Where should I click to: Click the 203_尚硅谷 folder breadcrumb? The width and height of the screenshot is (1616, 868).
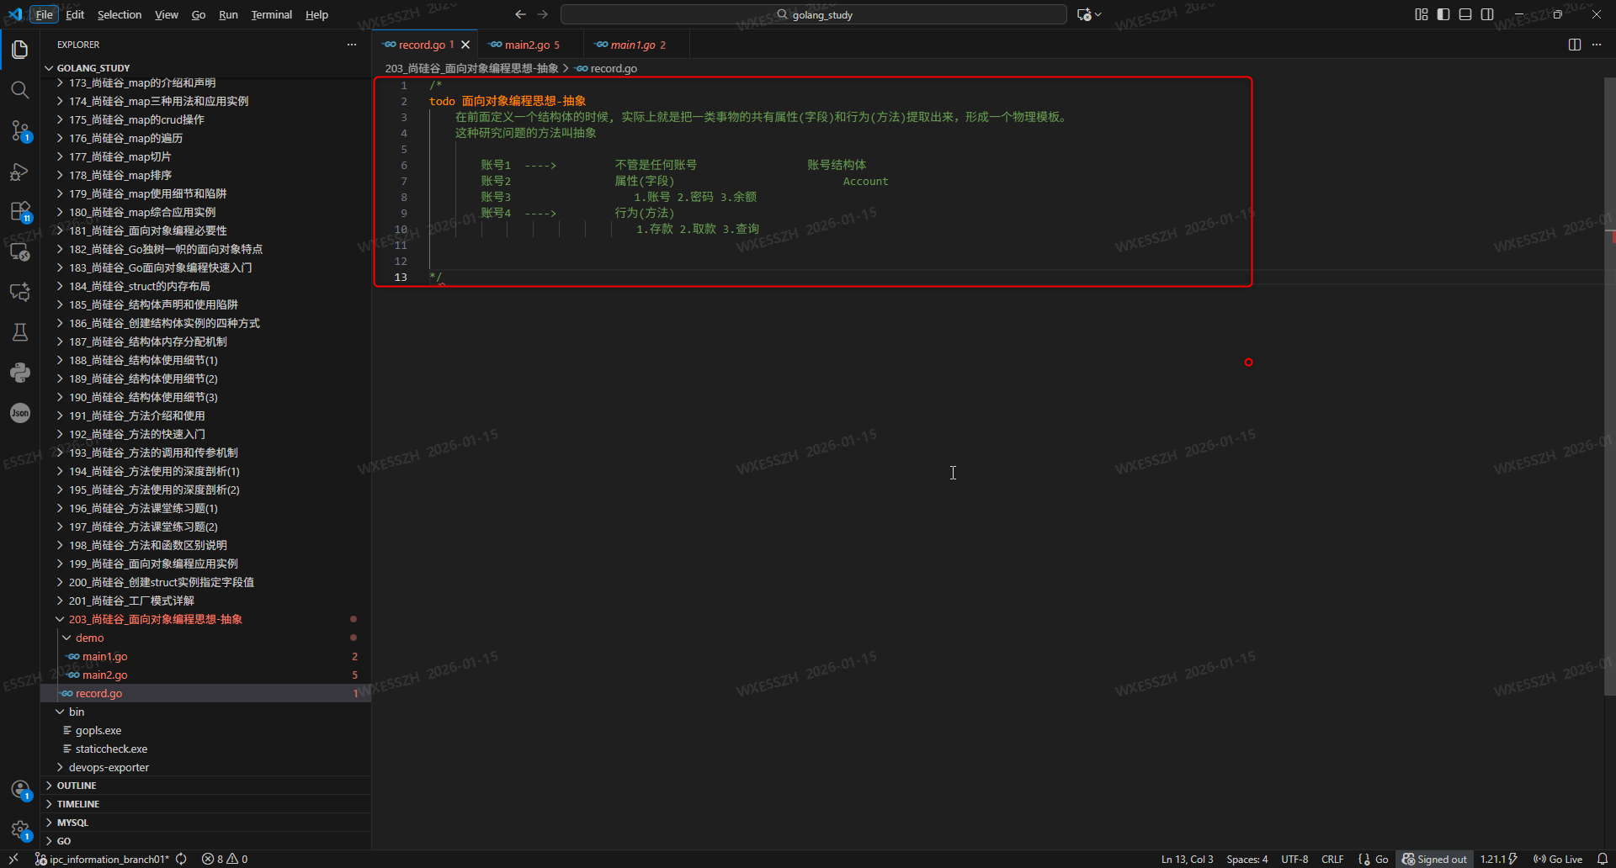pos(471,68)
